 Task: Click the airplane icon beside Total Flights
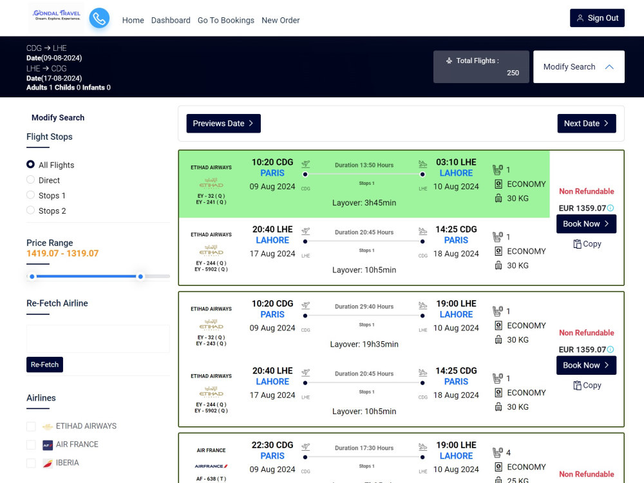click(x=449, y=61)
